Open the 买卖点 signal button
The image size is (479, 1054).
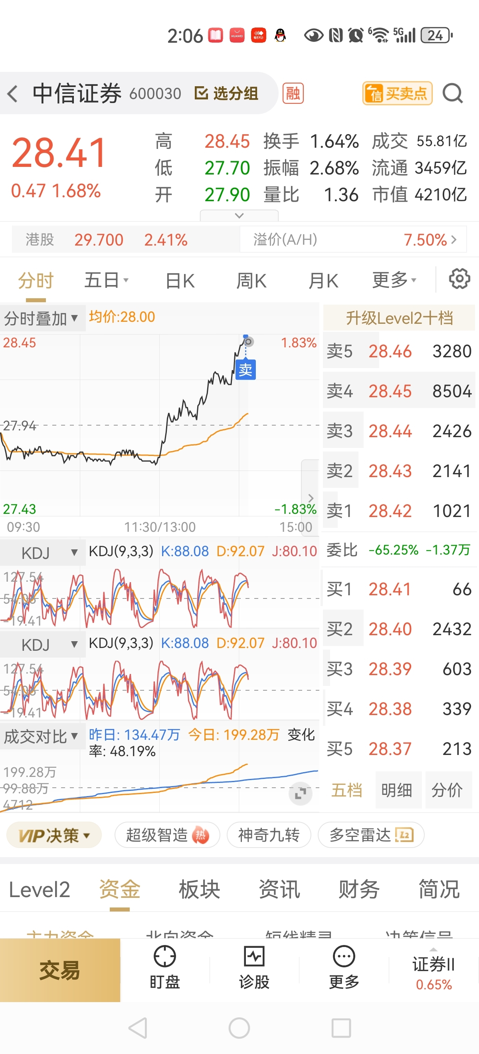tap(397, 93)
